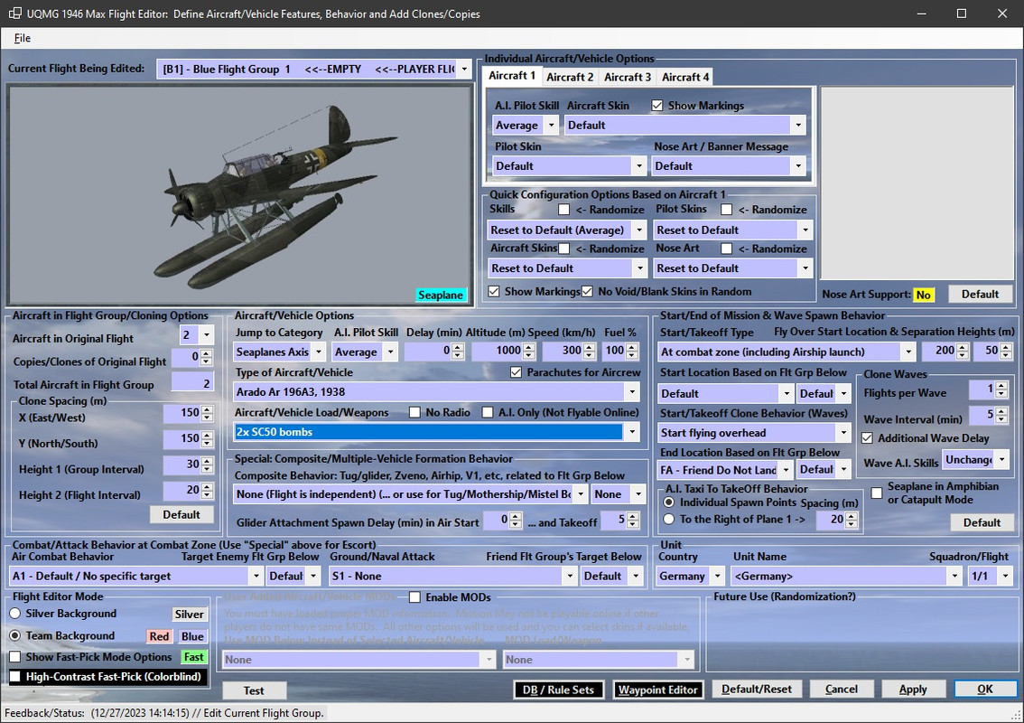The height and width of the screenshot is (723, 1024).
Task: Open the 2x SC50 bombs loadout dropdown
Action: tap(631, 432)
